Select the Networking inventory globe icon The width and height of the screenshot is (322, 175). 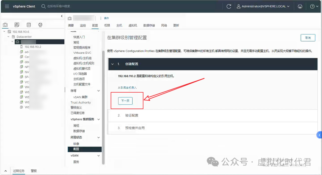pyautogui.click(x=40, y=24)
